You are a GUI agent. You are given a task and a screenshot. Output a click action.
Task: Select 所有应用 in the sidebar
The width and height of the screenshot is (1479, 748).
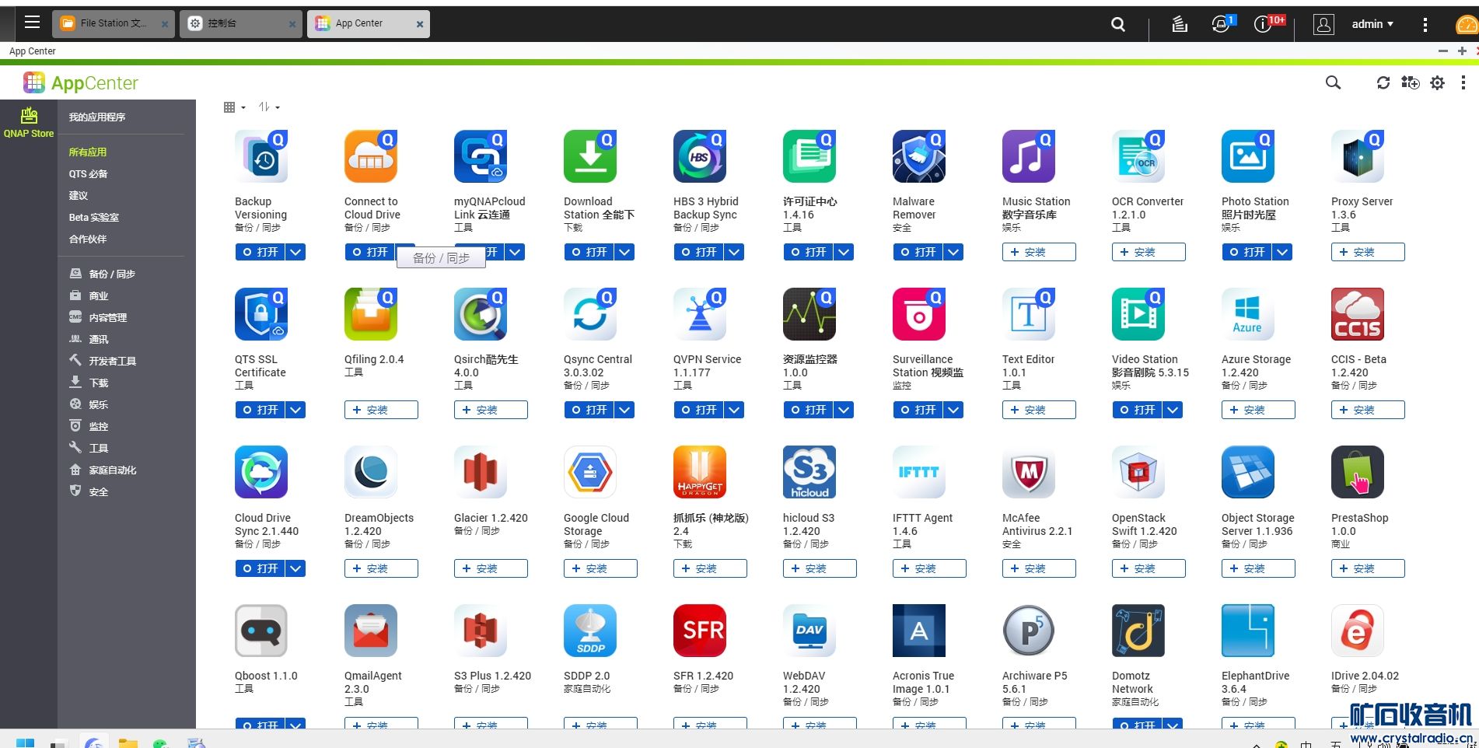pyautogui.click(x=88, y=152)
